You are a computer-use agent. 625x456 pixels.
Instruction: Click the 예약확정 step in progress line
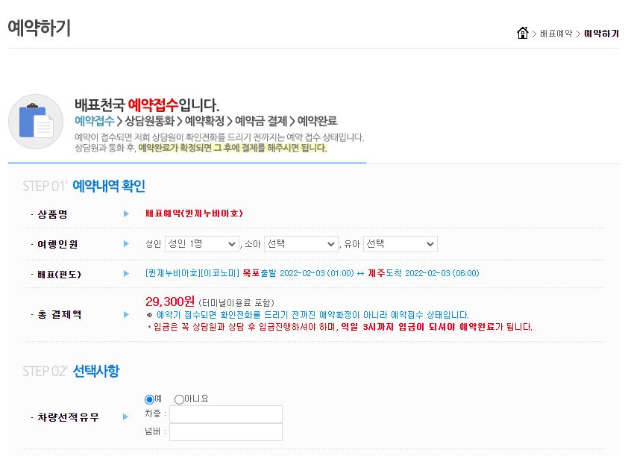pos(204,120)
